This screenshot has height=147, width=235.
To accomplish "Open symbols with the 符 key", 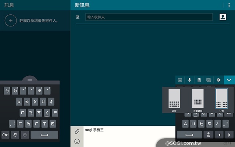I will 15,135.
